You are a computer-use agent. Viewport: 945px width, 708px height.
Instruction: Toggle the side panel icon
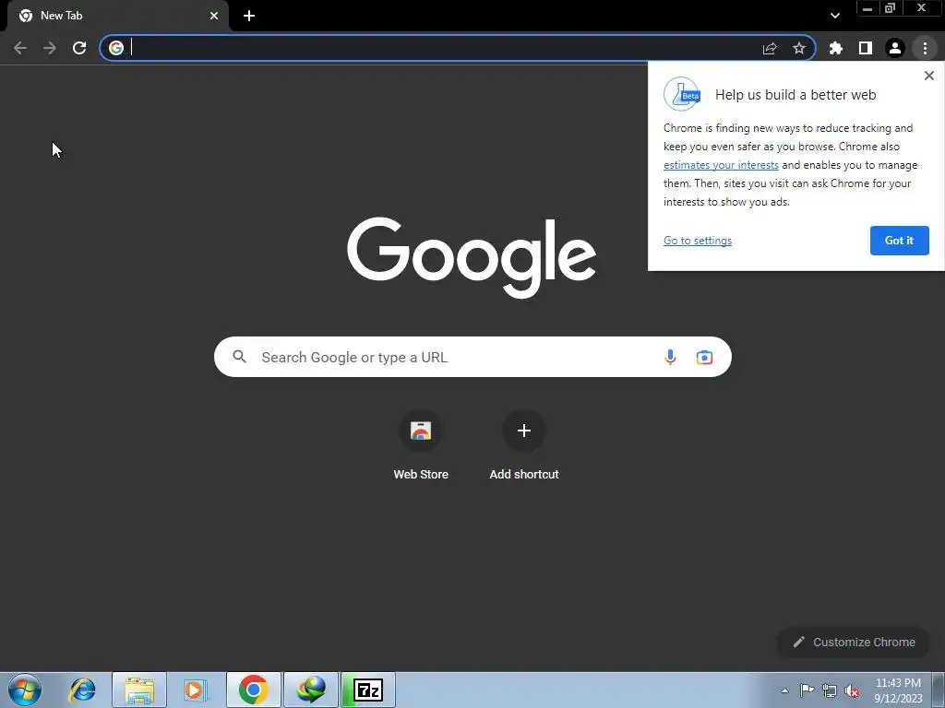(866, 48)
